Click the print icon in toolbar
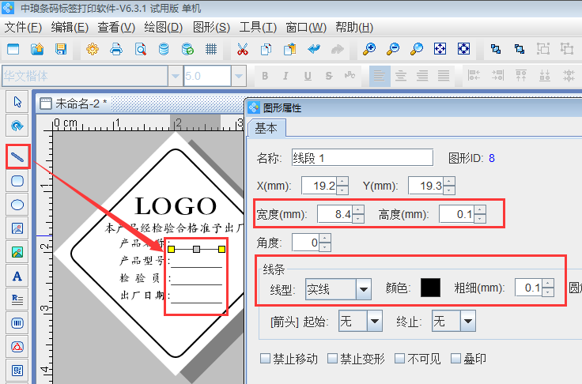582x384 pixels. click(116, 49)
